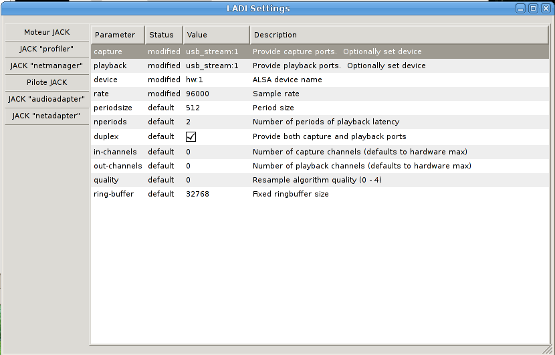Click "Resample algorithm quality (0 - 4)"
Screen dimensions: 555x355
pyautogui.click(x=317, y=180)
